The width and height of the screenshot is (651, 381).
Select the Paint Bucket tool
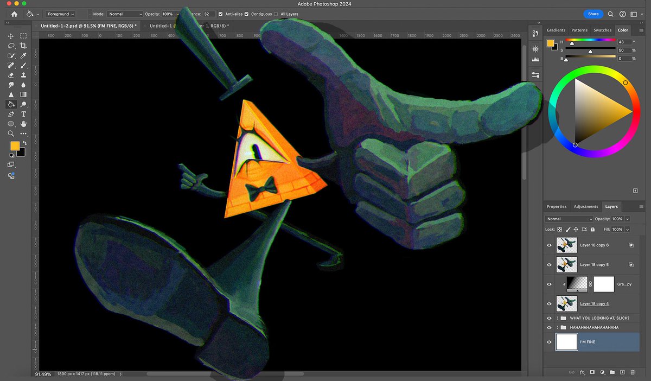point(11,104)
